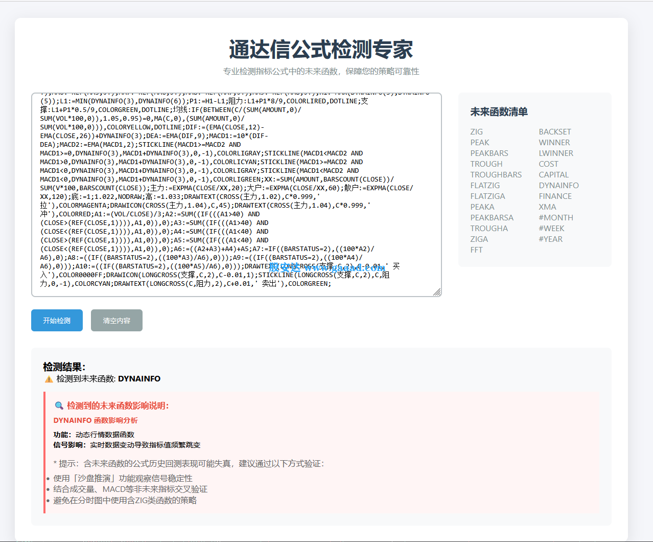653x542 pixels.
Task: Grab the textarea resize handle corner
Action: 437,292
